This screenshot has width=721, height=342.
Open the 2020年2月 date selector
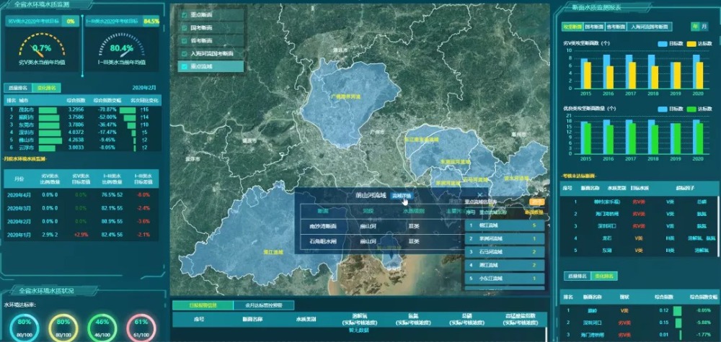[146, 88]
